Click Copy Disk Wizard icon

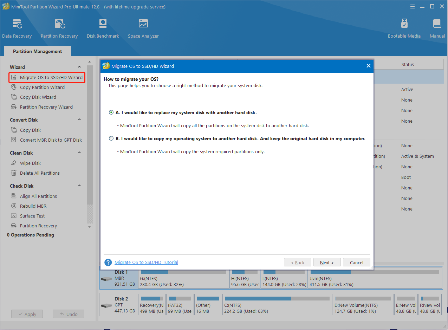[14, 97]
